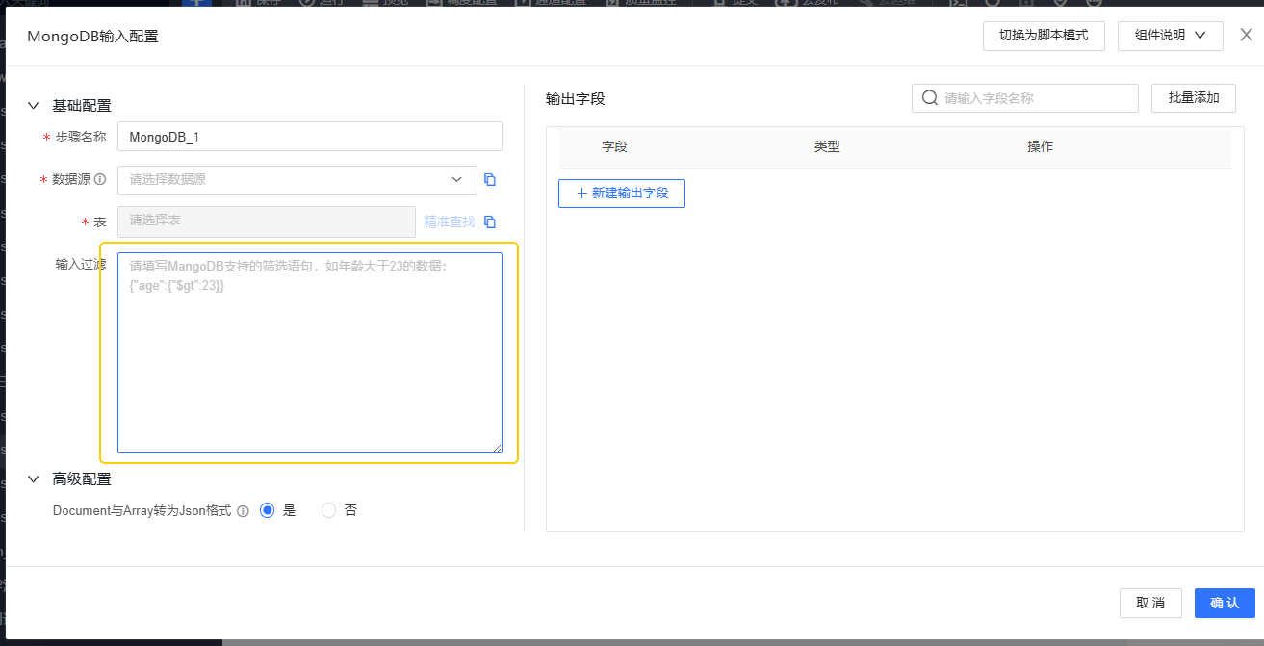Click the 批量添加 button
The width and height of the screenshot is (1264, 646).
(x=1194, y=98)
